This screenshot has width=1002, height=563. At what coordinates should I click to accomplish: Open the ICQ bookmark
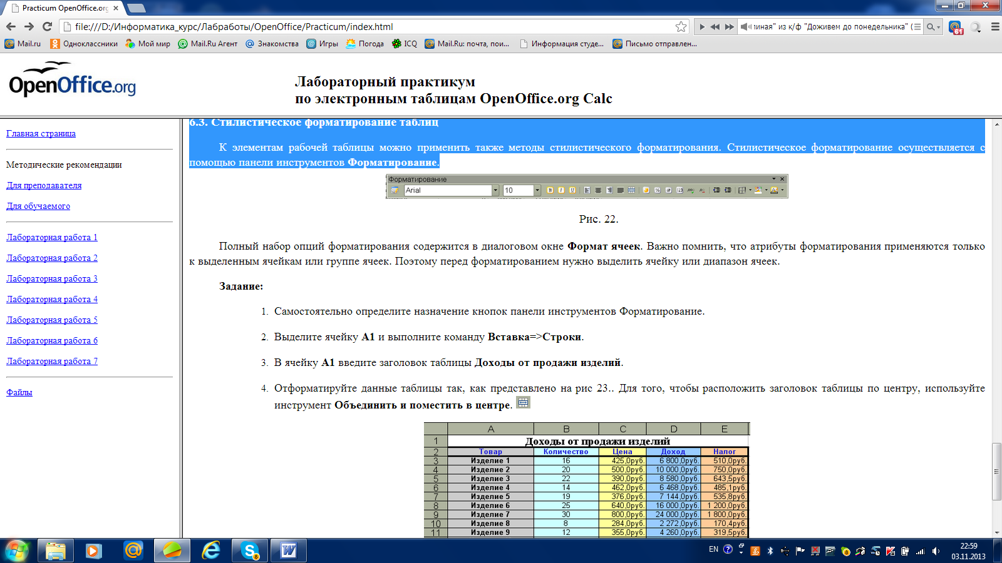pyautogui.click(x=405, y=44)
